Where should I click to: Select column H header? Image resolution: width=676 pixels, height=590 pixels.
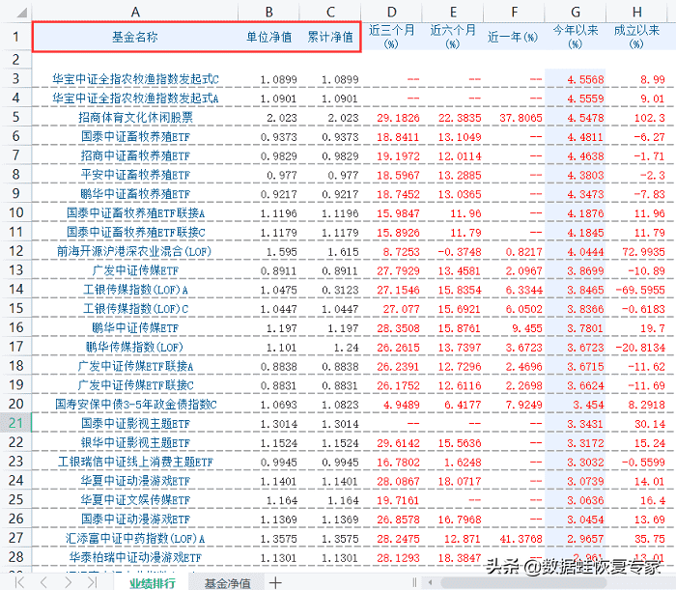click(636, 12)
